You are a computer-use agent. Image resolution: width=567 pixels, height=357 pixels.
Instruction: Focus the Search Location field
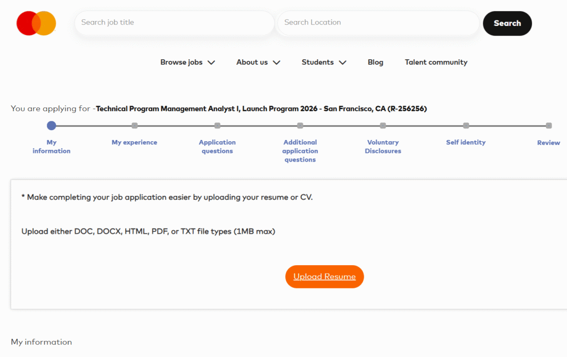tap(378, 22)
